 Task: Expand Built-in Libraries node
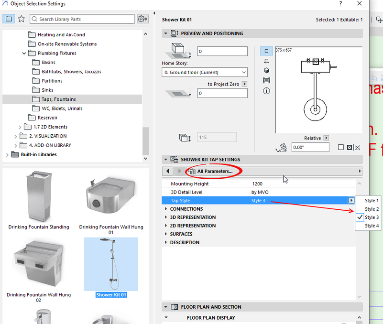7,155
